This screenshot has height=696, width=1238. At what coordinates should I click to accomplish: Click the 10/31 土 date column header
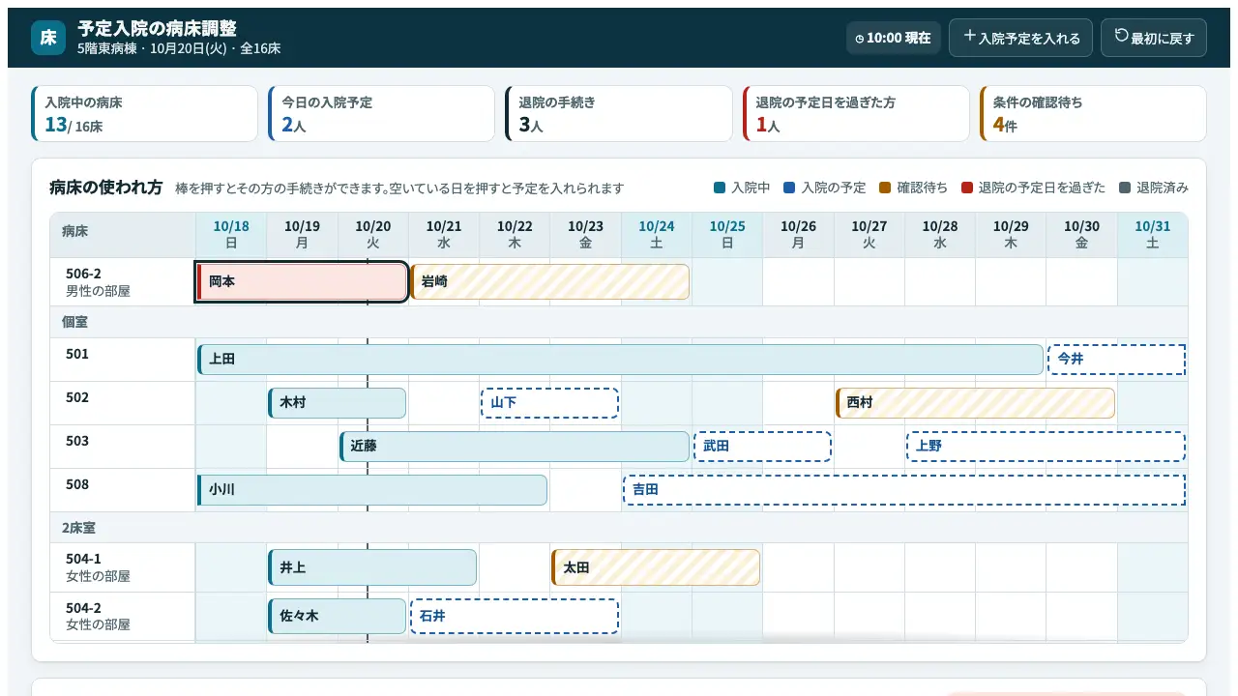pyautogui.click(x=1152, y=235)
